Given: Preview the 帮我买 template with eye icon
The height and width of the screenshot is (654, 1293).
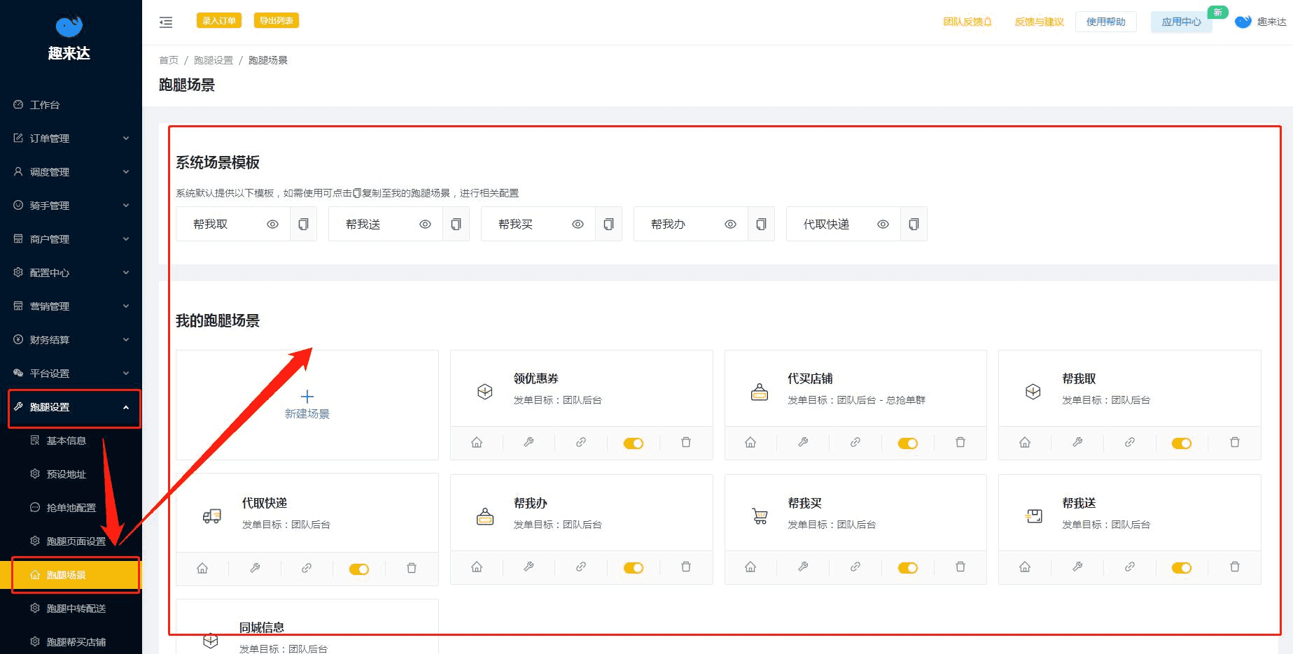Looking at the screenshot, I should [578, 225].
